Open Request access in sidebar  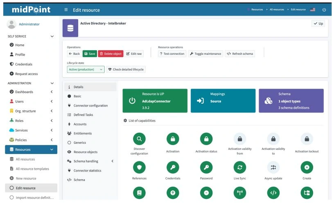click(x=31, y=74)
